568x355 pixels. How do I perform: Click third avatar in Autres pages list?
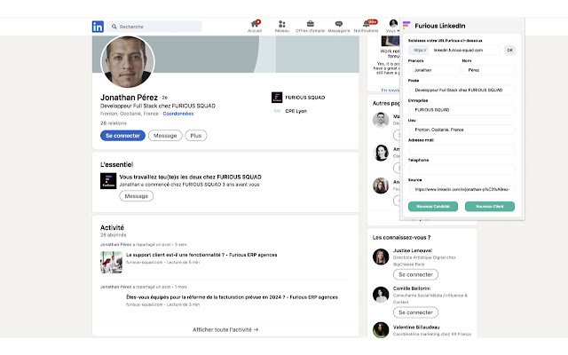coord(381,185)
